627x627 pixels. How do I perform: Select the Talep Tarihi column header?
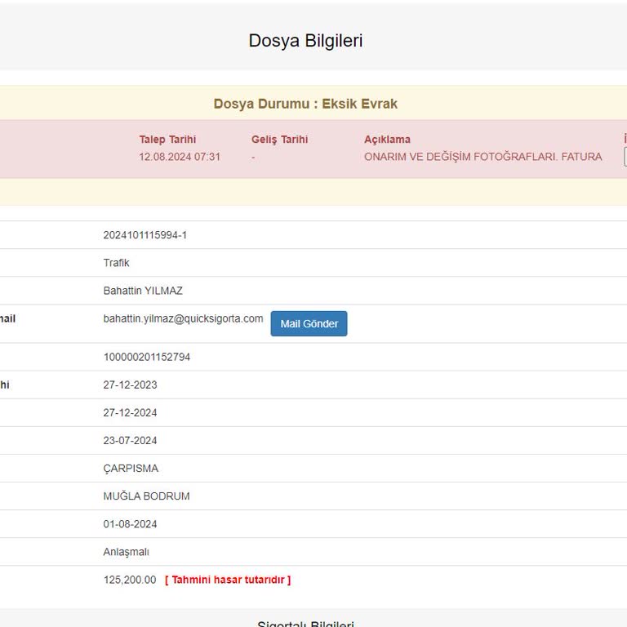[x=167, y=140]
